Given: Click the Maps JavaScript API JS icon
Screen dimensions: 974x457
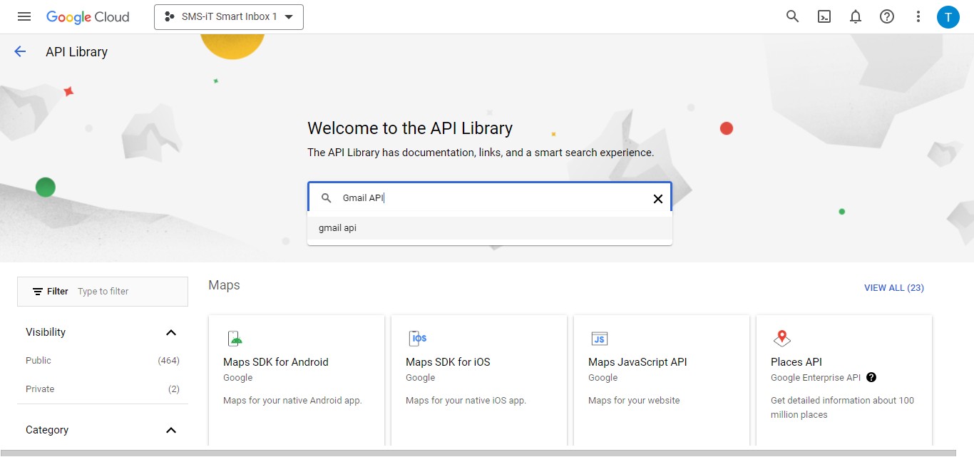Looking at the screenshot, I should pyautogui.click(x=600, y=337).
